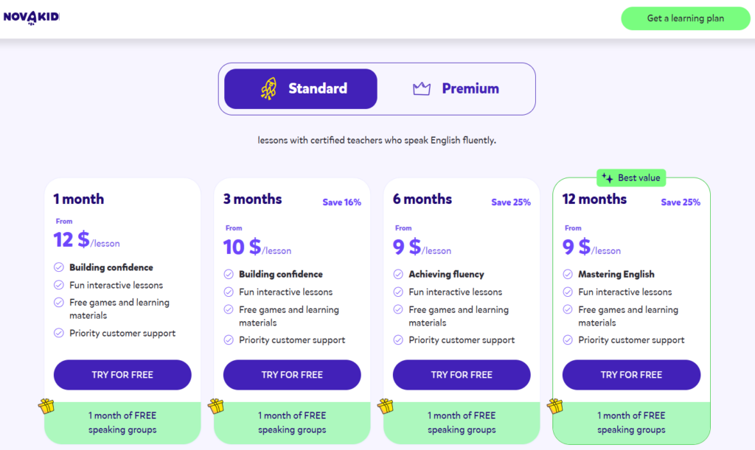Click the Novakid logo
This screenshot has height=450, width=755.
click(33, 16)
